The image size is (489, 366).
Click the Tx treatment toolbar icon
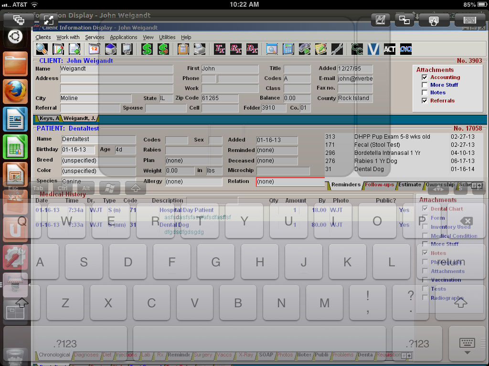[221, 49]
